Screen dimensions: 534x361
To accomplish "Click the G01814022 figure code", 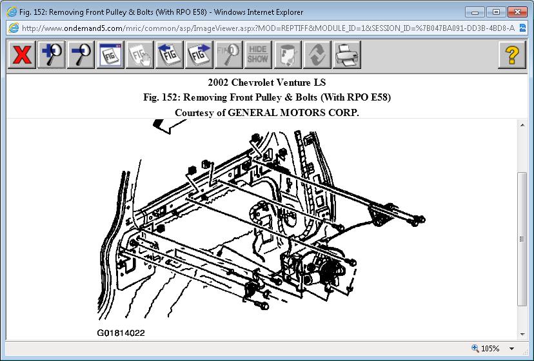I will (121, 333).
